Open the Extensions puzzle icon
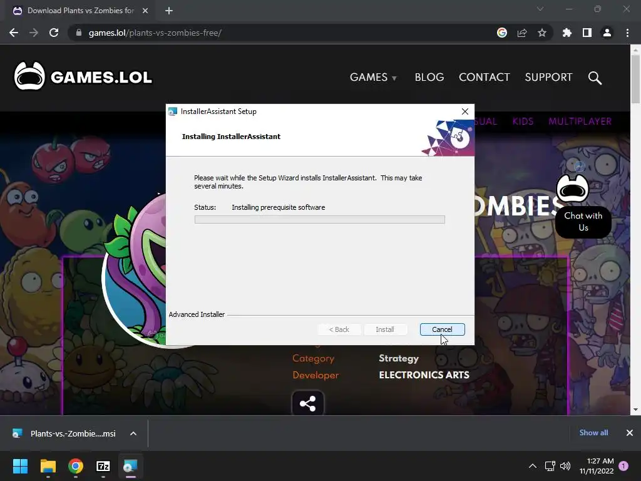Screen dimensions: 641x481 (x=567, y=33)
